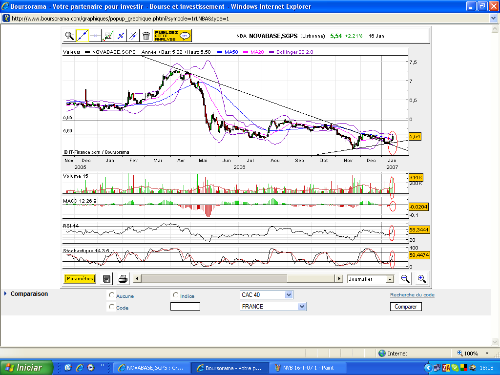Viewport: 500px width, 375px height.
Task: Click the blue MA50 legend swatch
Action: [x=219, y=52]
